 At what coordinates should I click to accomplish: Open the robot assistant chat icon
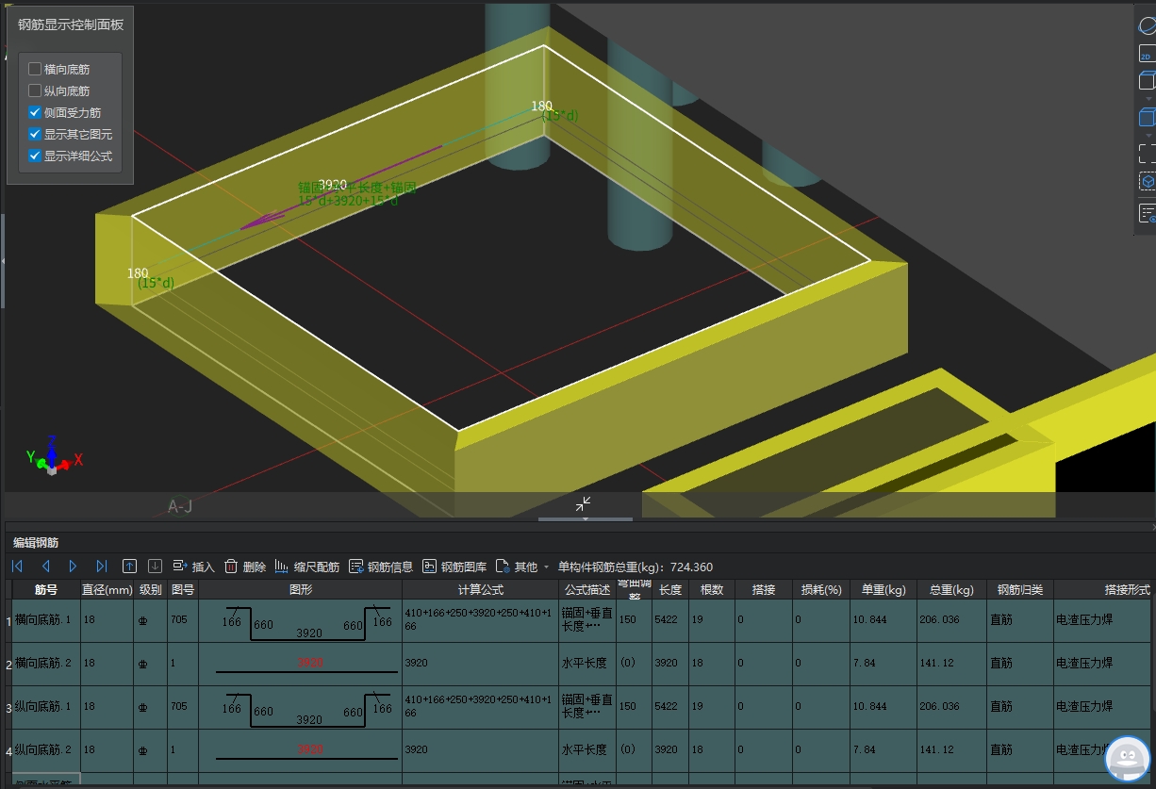coord(1127,759)
